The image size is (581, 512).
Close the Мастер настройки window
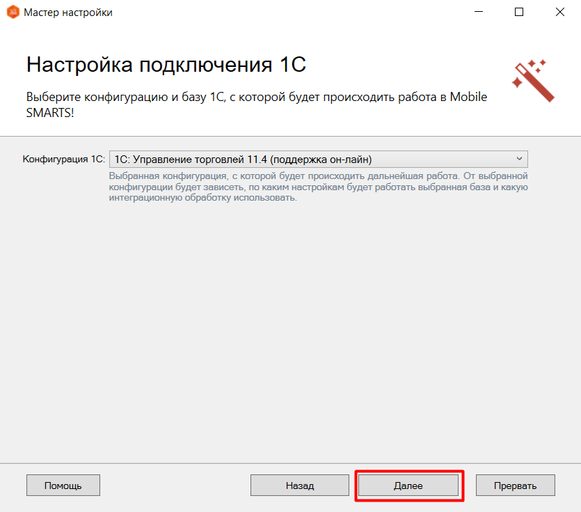tap(560, 12)
